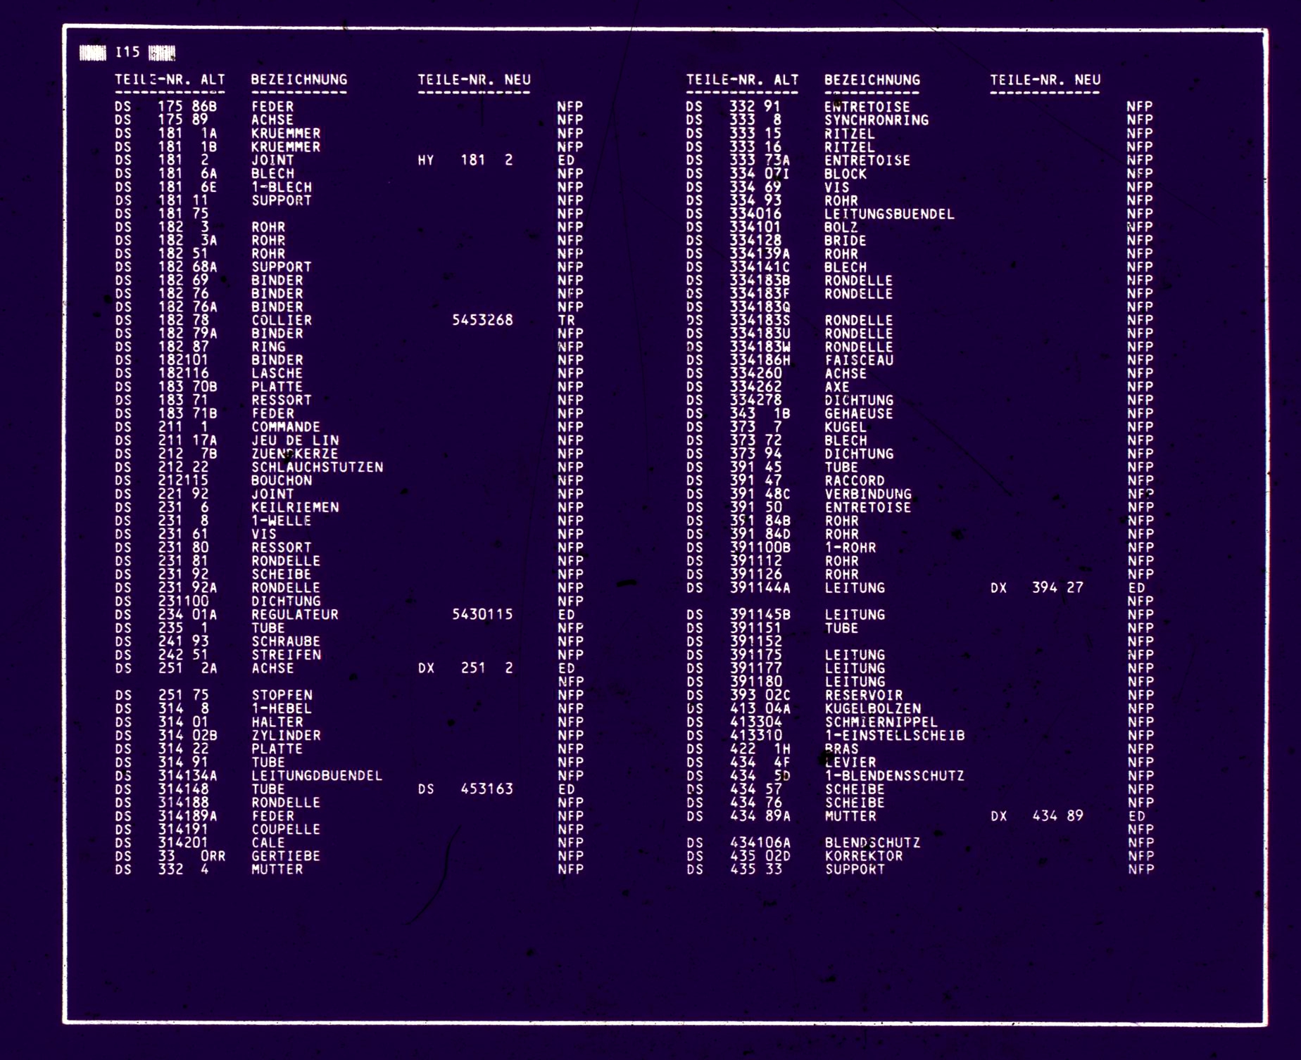Select the SYNCHRONRING description
The image size is (1301, 1060).
876,120
